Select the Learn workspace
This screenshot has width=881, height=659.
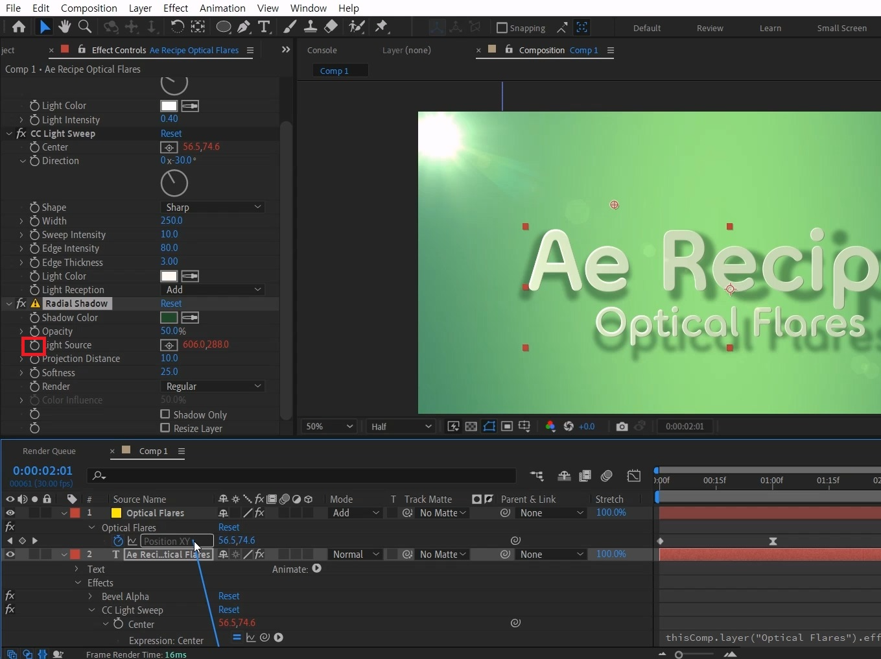[x=770, y=28]
